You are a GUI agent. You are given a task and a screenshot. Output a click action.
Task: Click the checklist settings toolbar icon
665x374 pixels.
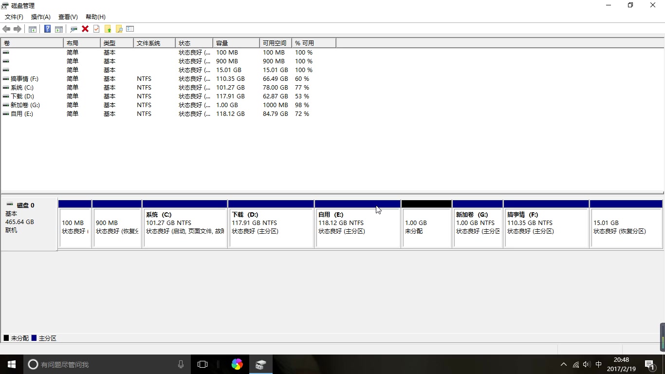[130, 29]
